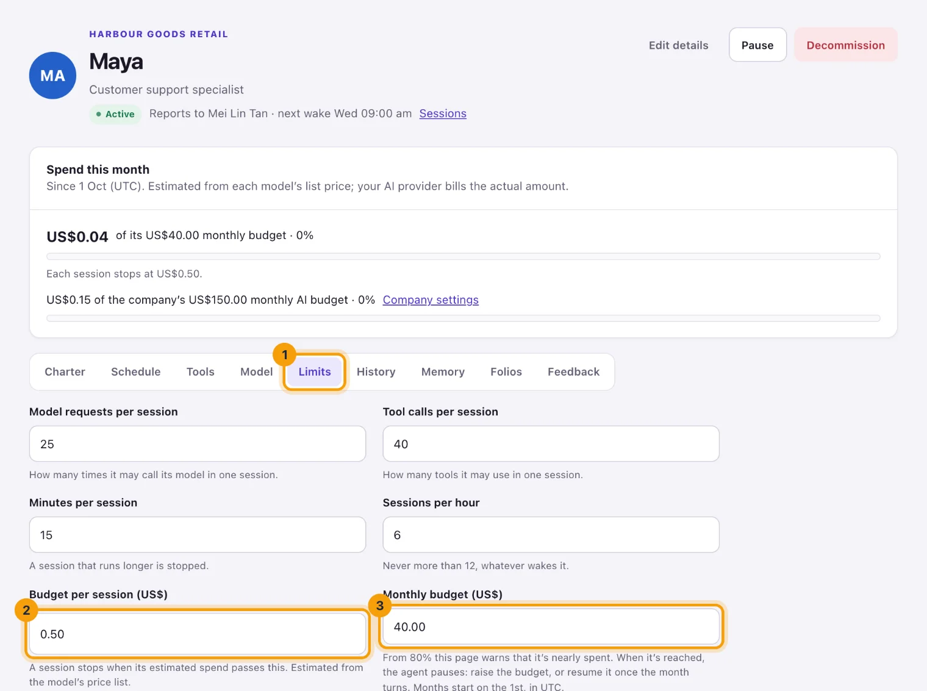Follow the Company settings link
The image size is (927, 691).
tap(431, 300)
